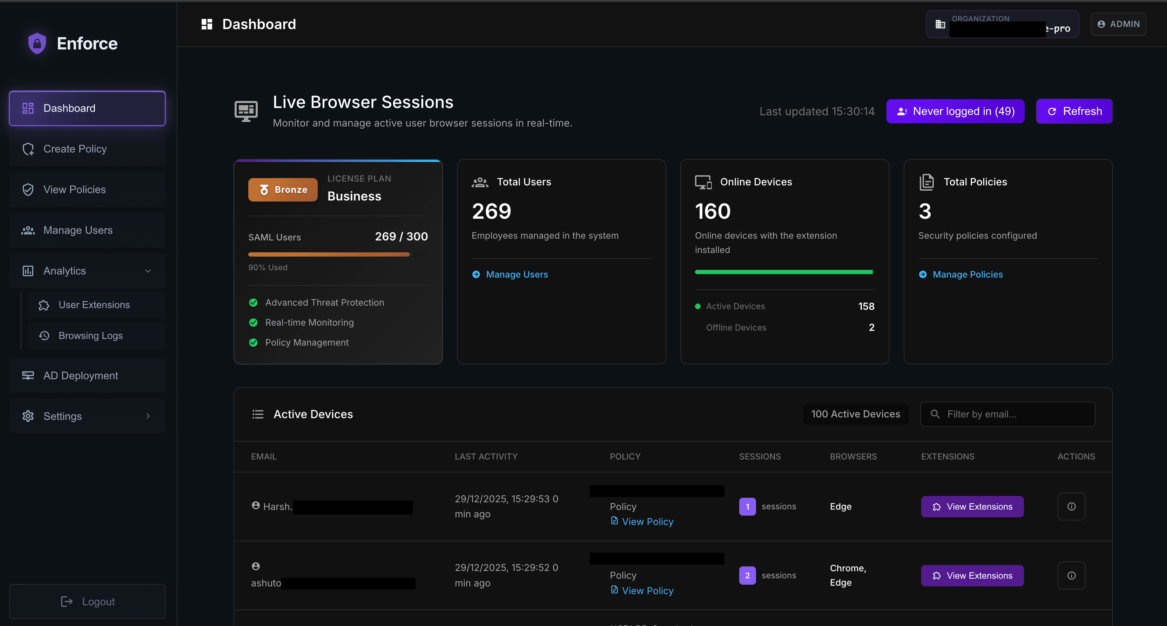The height and width of the screenshot is (626, 1167).
Task: Click the Offline Devices count 2
Action: [872, 327]
